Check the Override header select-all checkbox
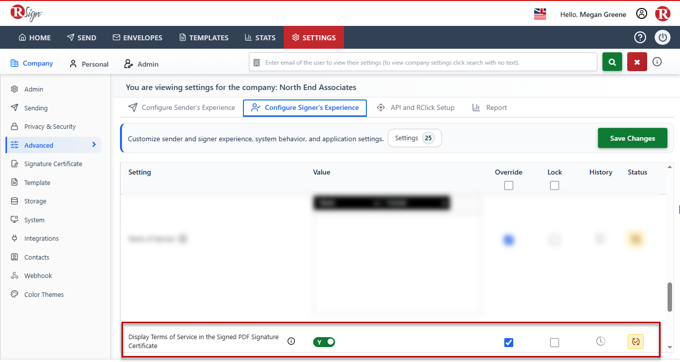This screenshot has height=362, width=680. (509, 185)
